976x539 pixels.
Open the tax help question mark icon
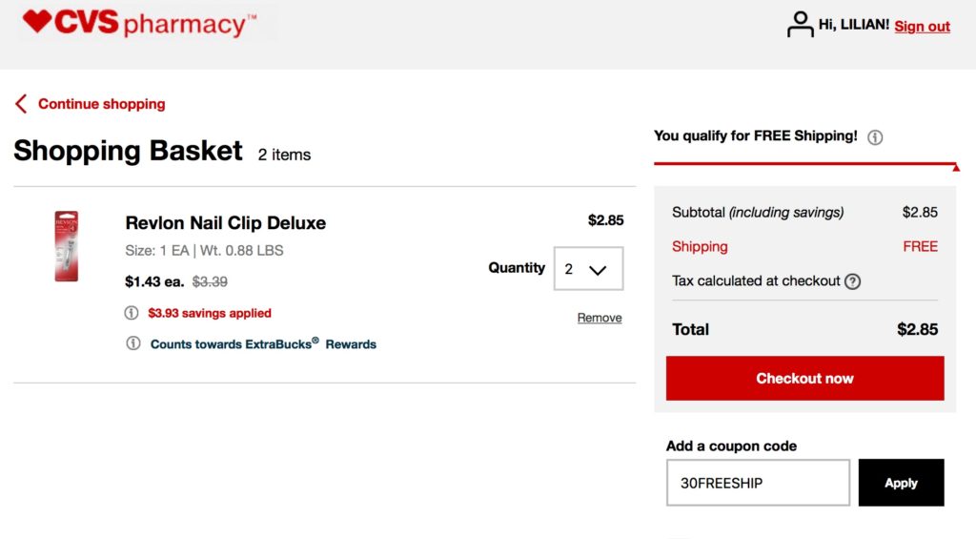tap(852, 281)
